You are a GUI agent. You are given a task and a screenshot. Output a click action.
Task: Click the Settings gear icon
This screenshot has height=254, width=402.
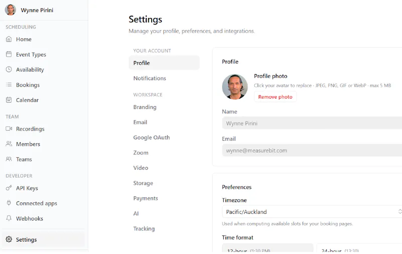9,239
